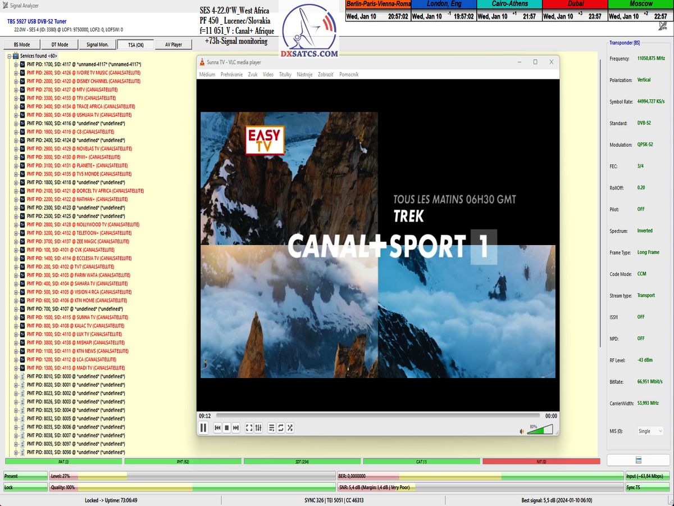
Task: Switch to the Signal Mon. tab
Action: coord(97,44)
